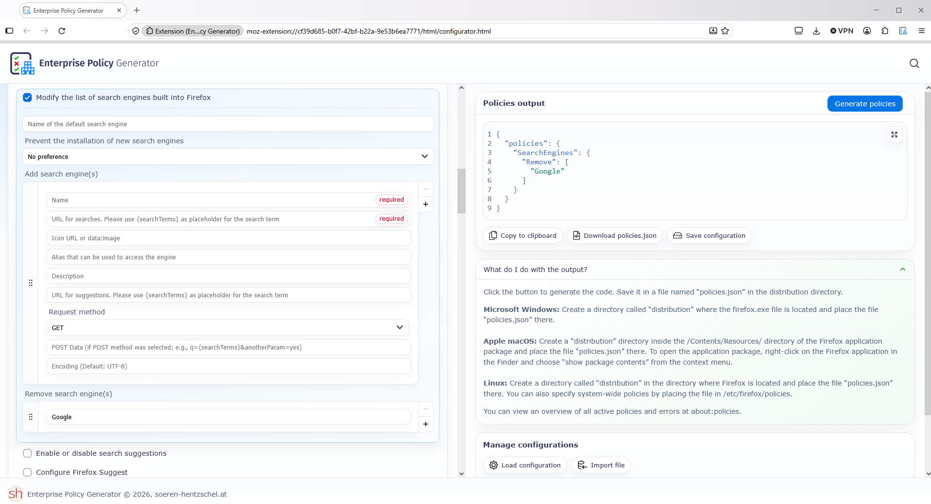The width and height of the screenshot is (931, 504).
Task: Click the default search engine name field
Action: tap(228, 124)
